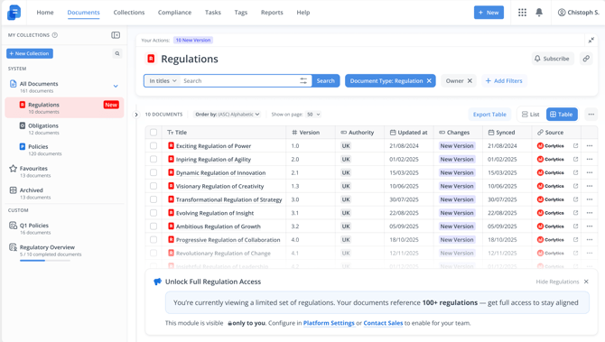Open Contact Sales link
Screen dimensions: 605x342
click(x=383, y=323)
